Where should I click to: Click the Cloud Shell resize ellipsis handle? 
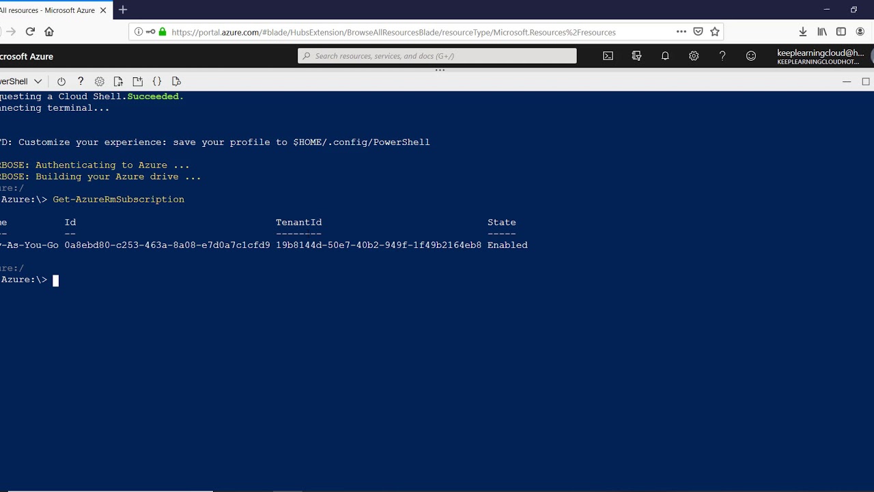[440, 70]
